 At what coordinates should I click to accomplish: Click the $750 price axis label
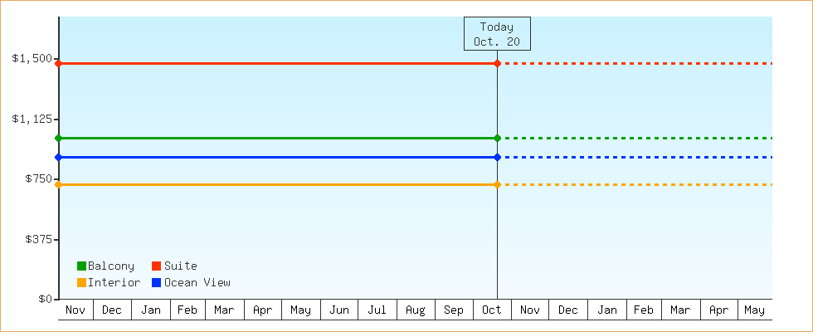[35, 179]
